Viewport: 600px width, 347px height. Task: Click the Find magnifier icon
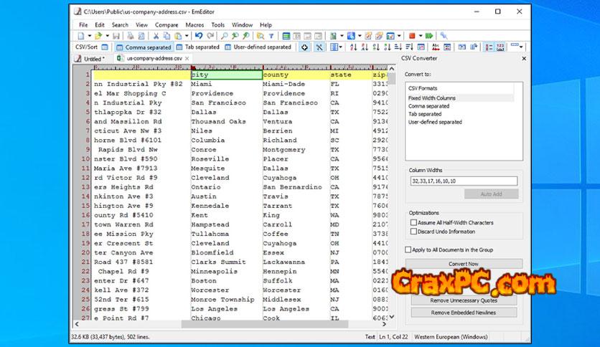coord(222,35)
